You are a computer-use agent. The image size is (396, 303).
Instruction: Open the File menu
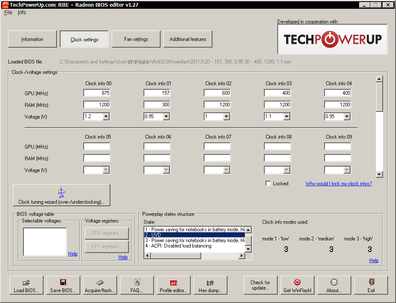[x=8, y=13]
